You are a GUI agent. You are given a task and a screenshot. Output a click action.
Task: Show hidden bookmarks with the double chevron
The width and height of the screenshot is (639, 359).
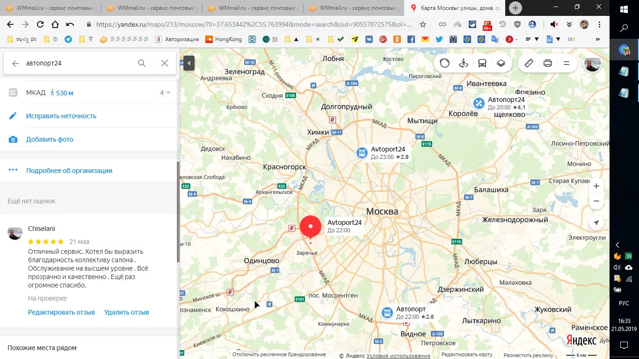click(597, 39)
